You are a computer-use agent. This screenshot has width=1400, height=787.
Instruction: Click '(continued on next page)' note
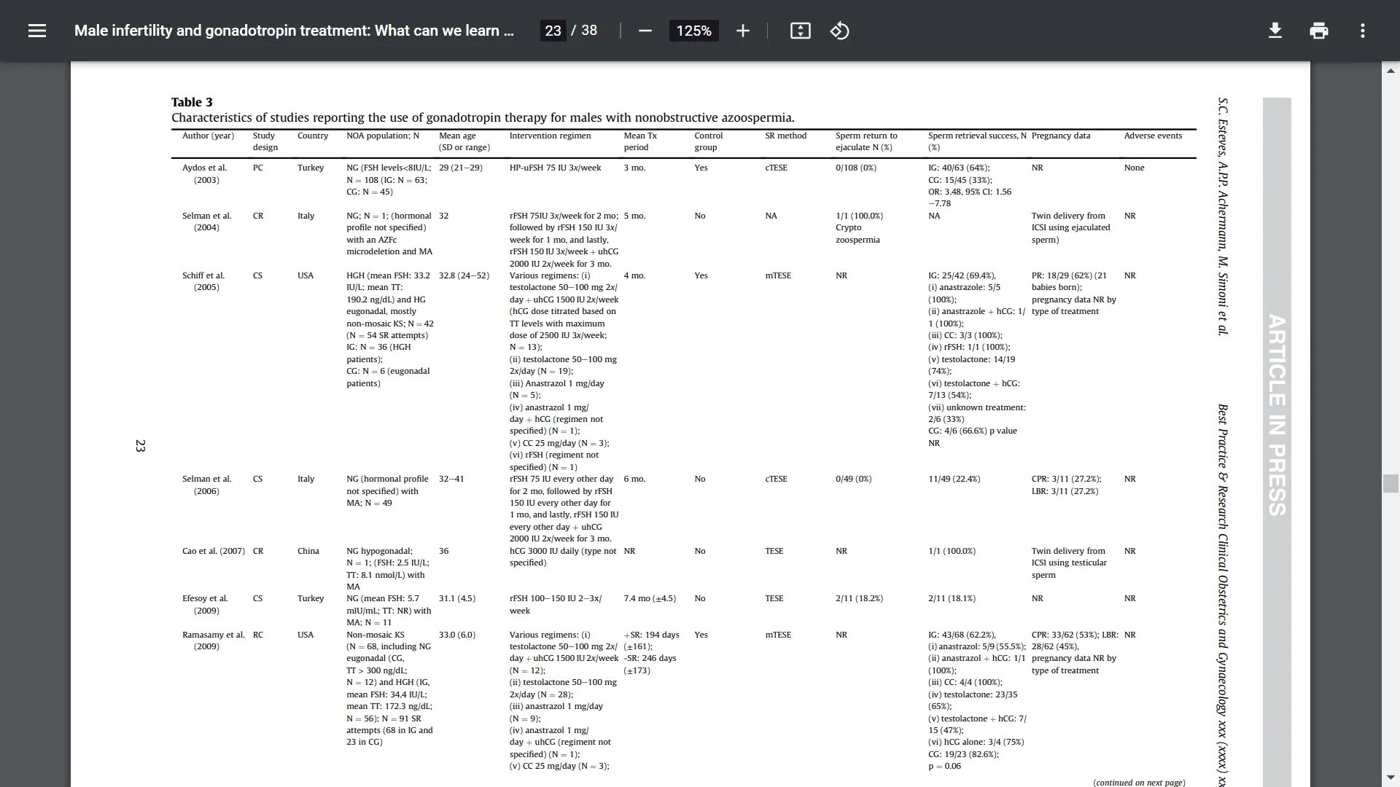click(x=1139, y=782)
